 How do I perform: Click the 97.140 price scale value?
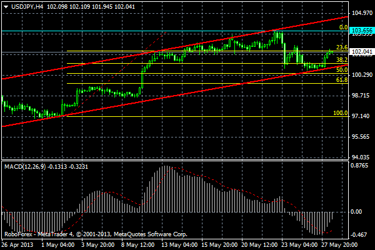[362, 116]
